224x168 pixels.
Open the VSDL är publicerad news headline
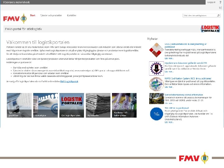tap(186, 45)
